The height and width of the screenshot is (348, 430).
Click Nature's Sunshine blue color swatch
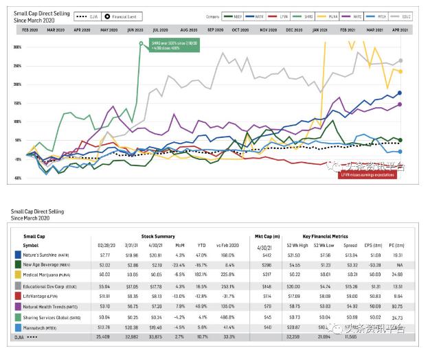(17, 254)
